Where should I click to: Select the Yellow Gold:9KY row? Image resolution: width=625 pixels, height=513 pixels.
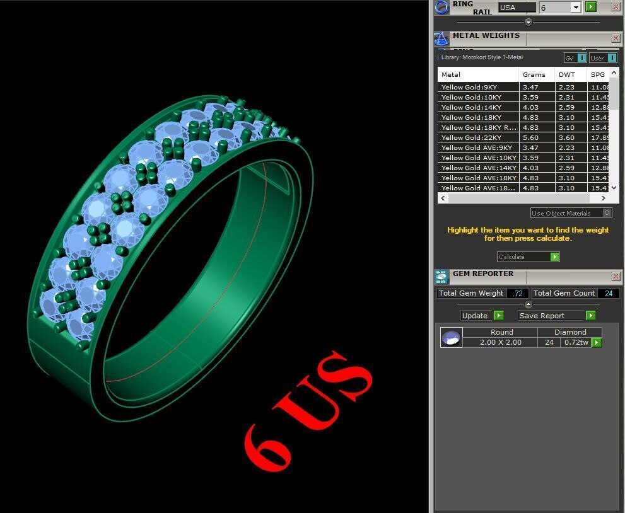(523, 87)
